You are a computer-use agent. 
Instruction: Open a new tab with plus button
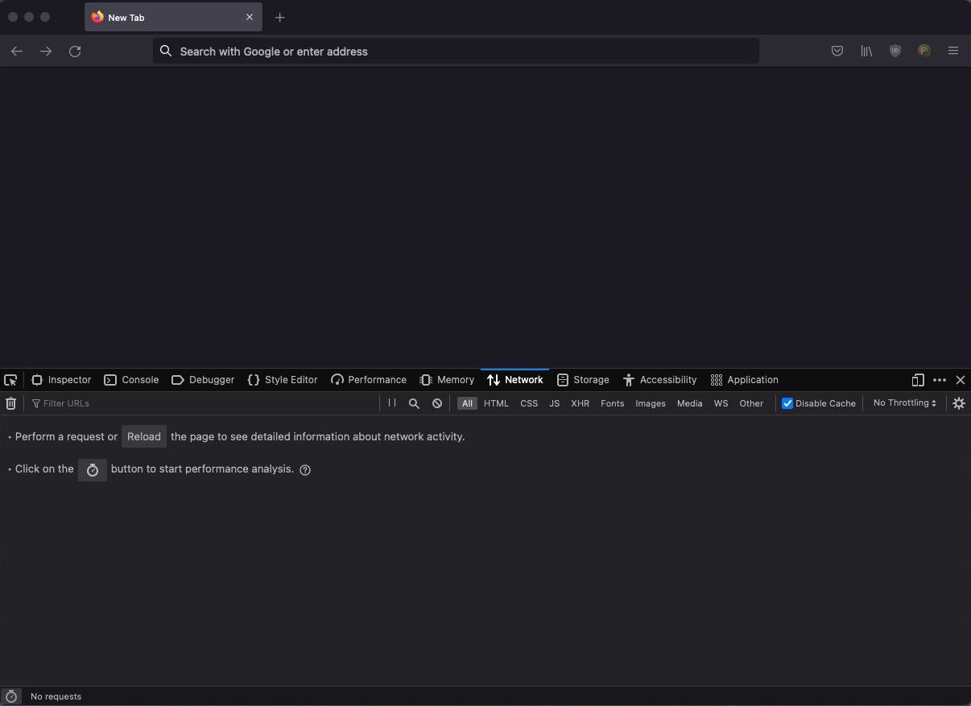pos(279,17)
